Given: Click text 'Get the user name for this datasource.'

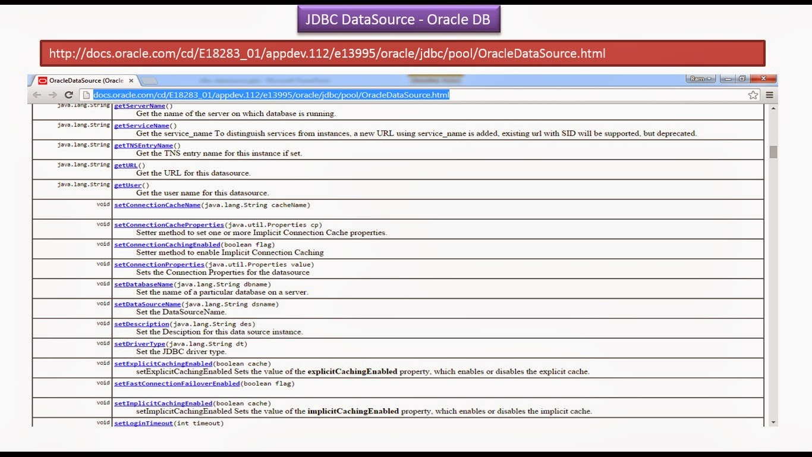Looking at the screenshot, I should coord(203,193).
